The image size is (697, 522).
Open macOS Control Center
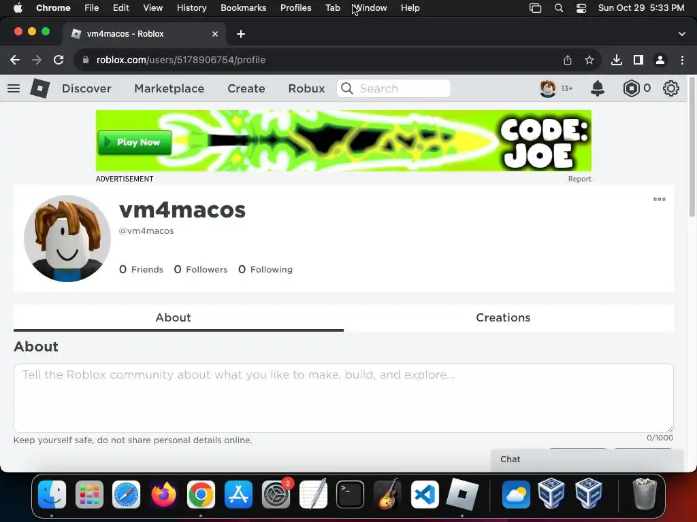pyautogui.click(x=581, y=8)
